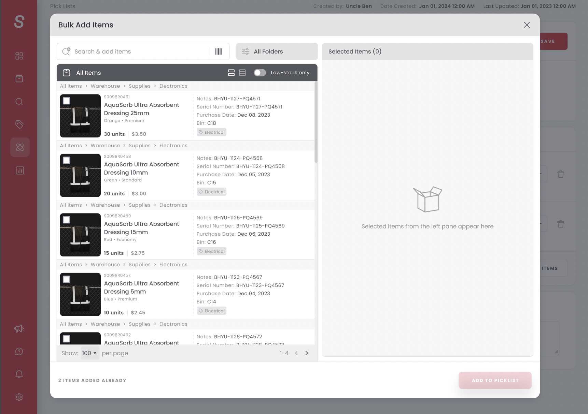Check the AquaSorb Ultra Absorbent Dressing 10mm checkbox

click(66, 160)
